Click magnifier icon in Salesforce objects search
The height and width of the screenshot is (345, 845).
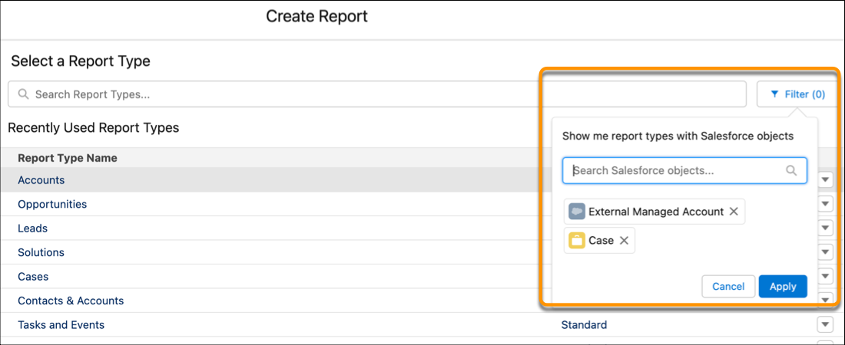791,170
